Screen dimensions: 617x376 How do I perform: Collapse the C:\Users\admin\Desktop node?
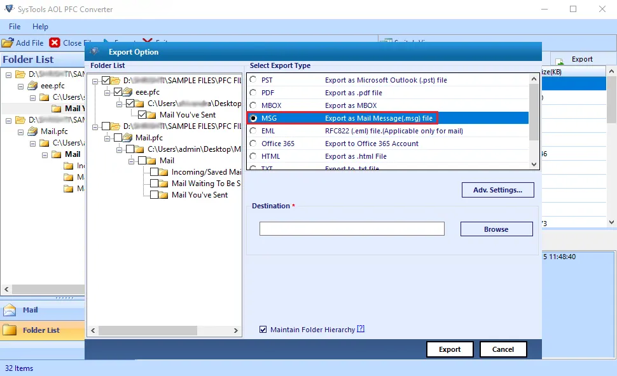click(x=119, y=150)
